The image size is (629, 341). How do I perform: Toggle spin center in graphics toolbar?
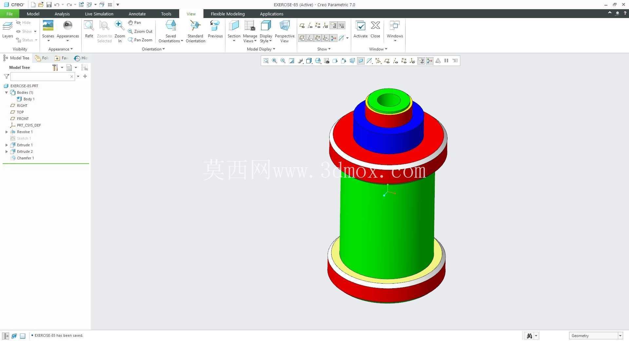pos(429,61)
